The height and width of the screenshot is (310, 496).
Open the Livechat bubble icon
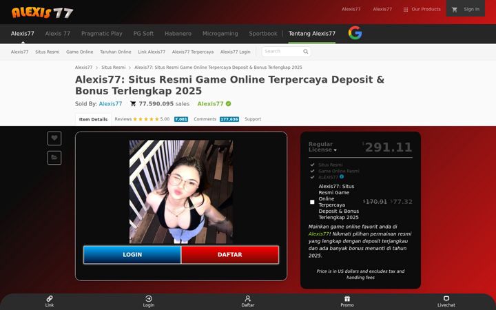point(446,298)
